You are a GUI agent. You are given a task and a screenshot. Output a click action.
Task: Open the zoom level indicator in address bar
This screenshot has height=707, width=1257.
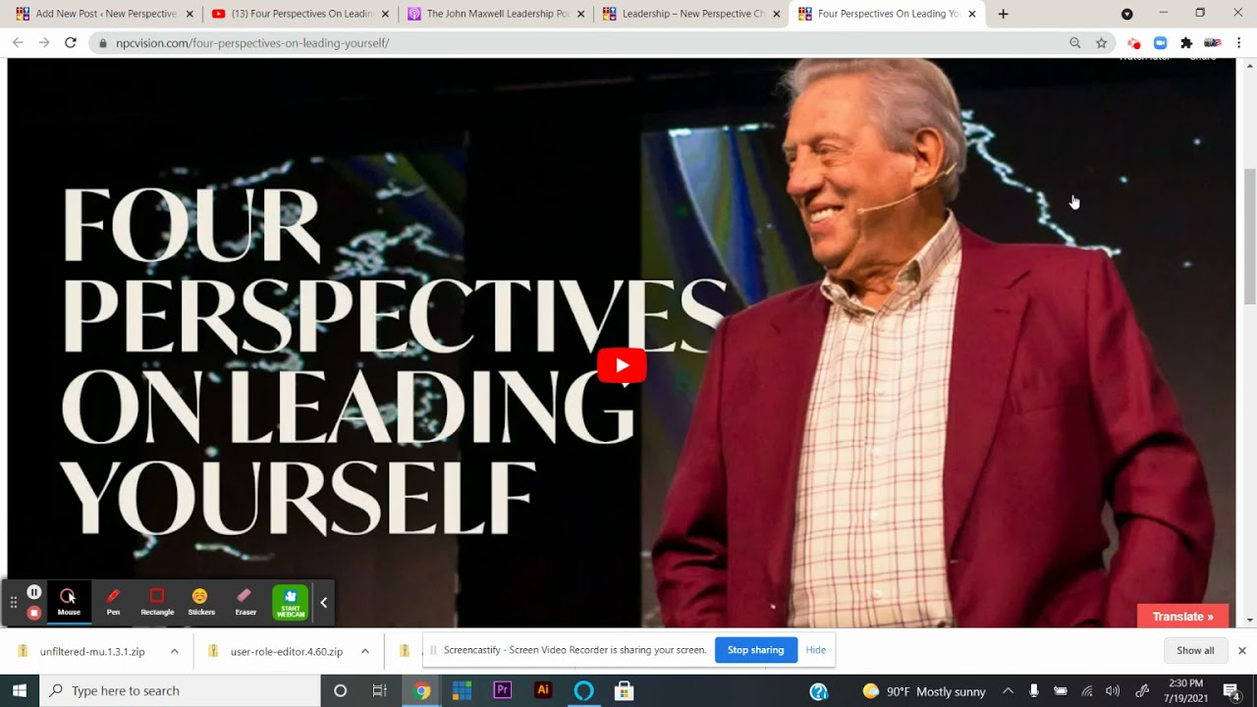pos(1074,42)
